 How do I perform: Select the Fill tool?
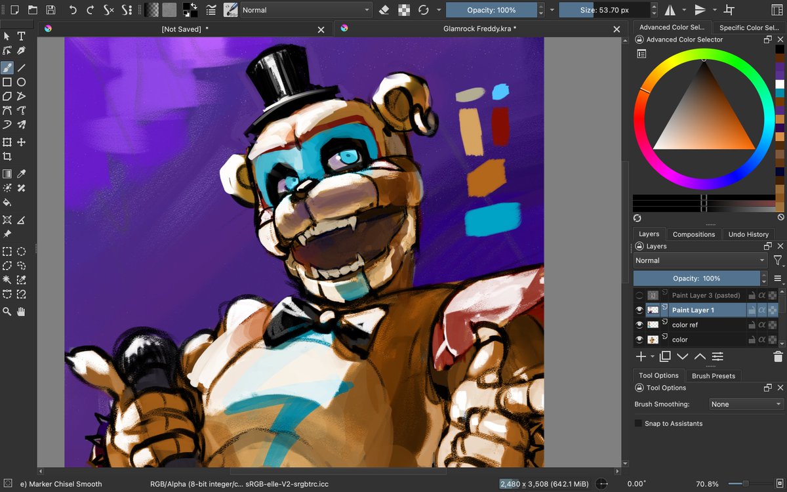[8, 203]
